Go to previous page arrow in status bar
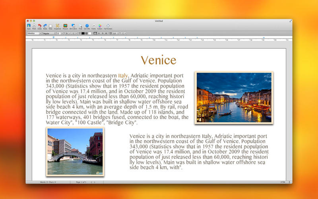 (x=91, y=182)
